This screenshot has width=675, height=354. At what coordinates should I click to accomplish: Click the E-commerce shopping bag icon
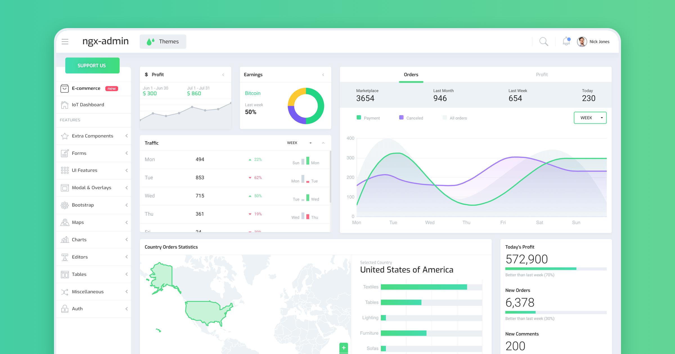(x=64, y=88)
